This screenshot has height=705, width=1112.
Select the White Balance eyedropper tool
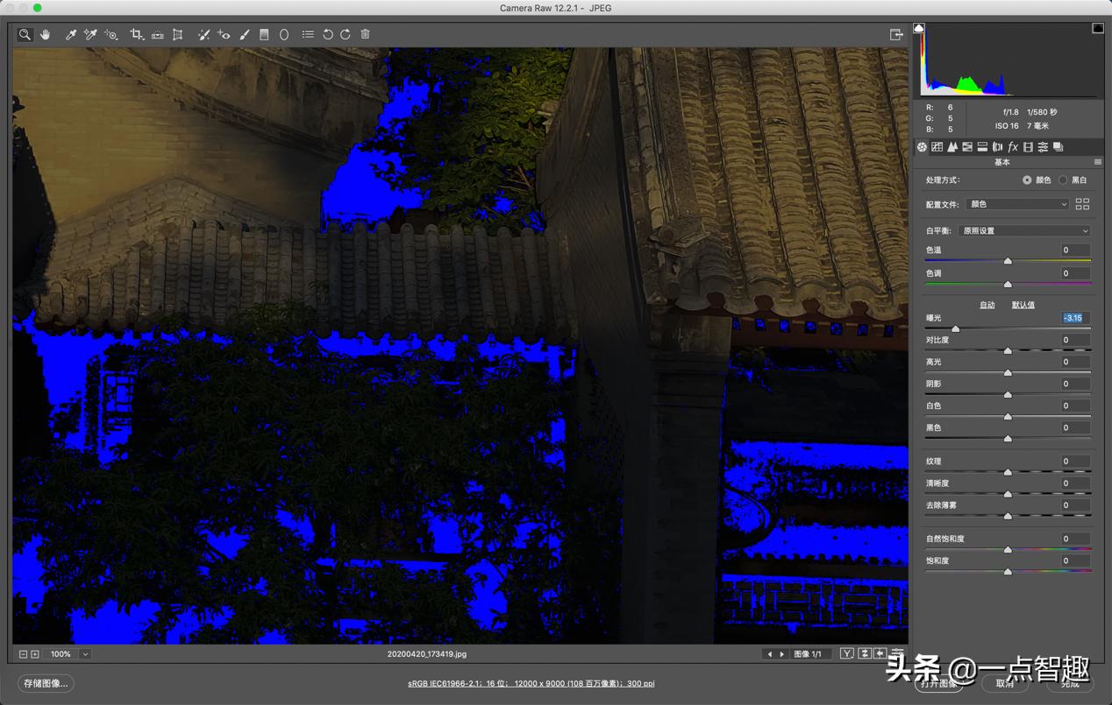pos(72,34)
